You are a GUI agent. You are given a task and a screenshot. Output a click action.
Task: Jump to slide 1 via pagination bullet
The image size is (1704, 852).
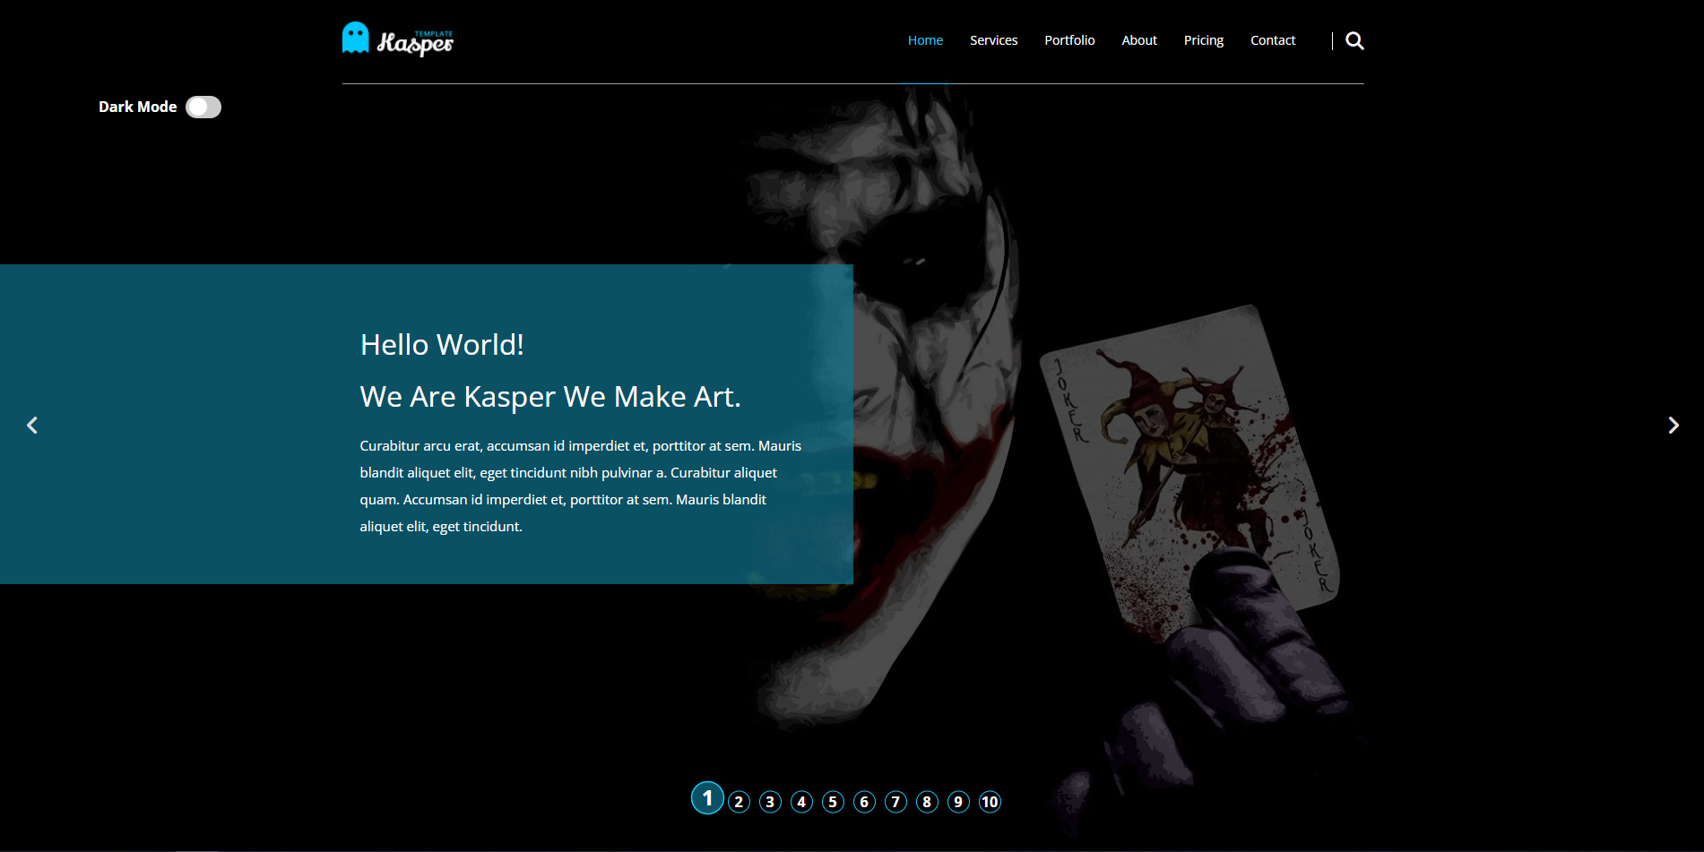click(x=707, y=797)
